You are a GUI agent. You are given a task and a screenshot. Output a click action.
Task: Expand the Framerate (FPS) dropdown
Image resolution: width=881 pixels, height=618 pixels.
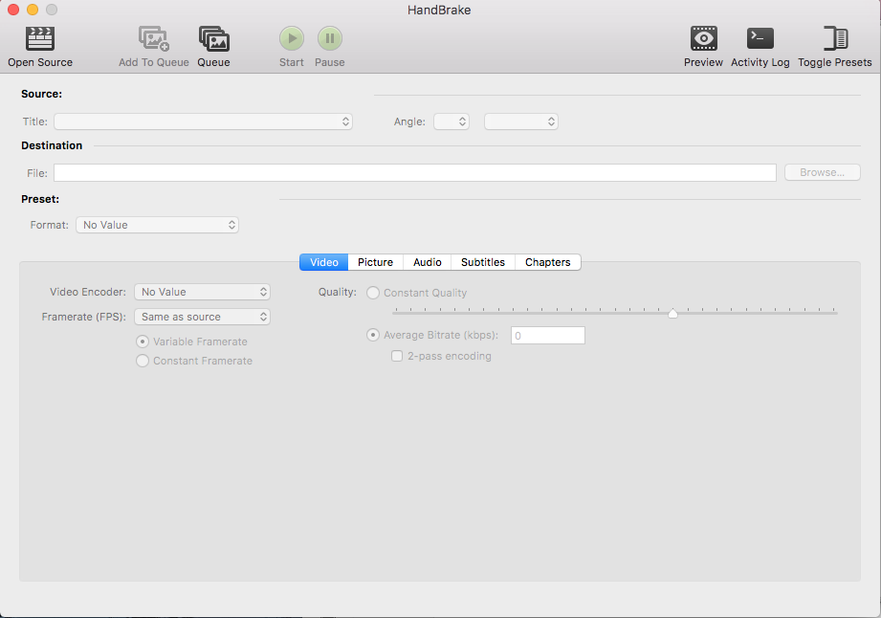pyautogui.click(x=202, y=317)
